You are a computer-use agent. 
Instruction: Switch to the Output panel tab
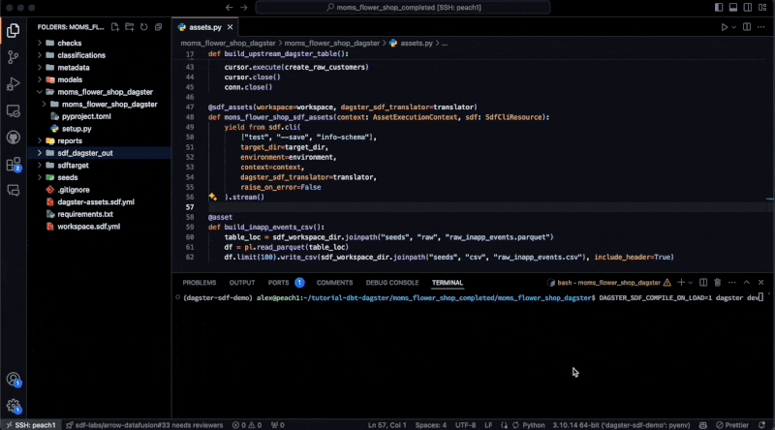point(241,283)
